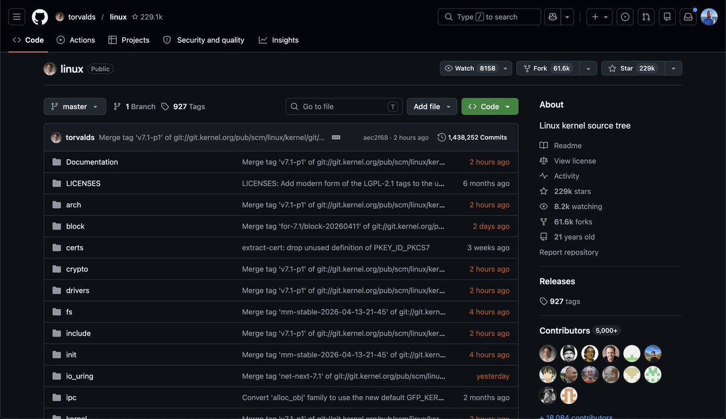Image resolution: width=726 pixels, height=419 pixels.
Task: Switch to the Code tab
Action: [28, 40]
